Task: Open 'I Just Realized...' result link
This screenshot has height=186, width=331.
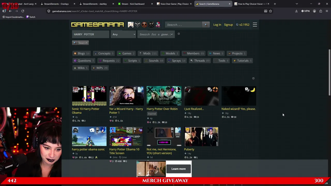Action: point(194,109)
